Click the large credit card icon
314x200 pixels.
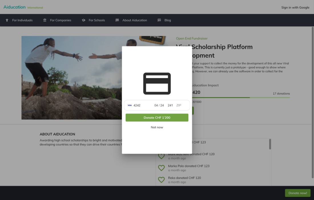(x=157, y=83)
